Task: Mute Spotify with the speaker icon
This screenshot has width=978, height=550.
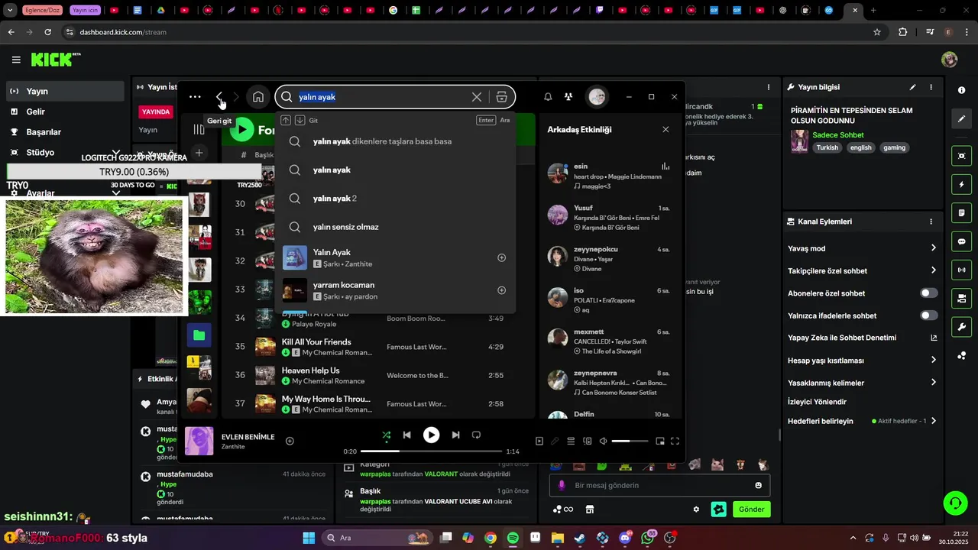Action: [603, 441]
